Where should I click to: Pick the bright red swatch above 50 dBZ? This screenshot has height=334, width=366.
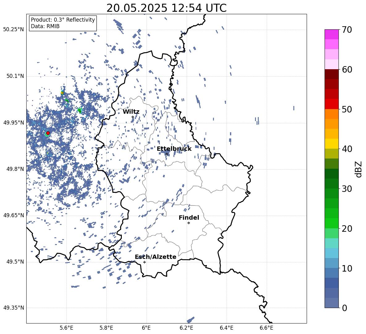332,104
